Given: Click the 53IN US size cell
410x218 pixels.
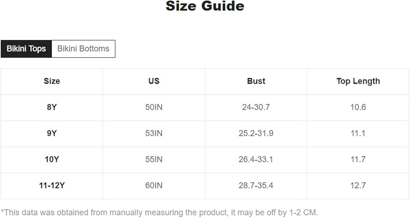Looking at the screenshot, I should click(x=154, y=133).
